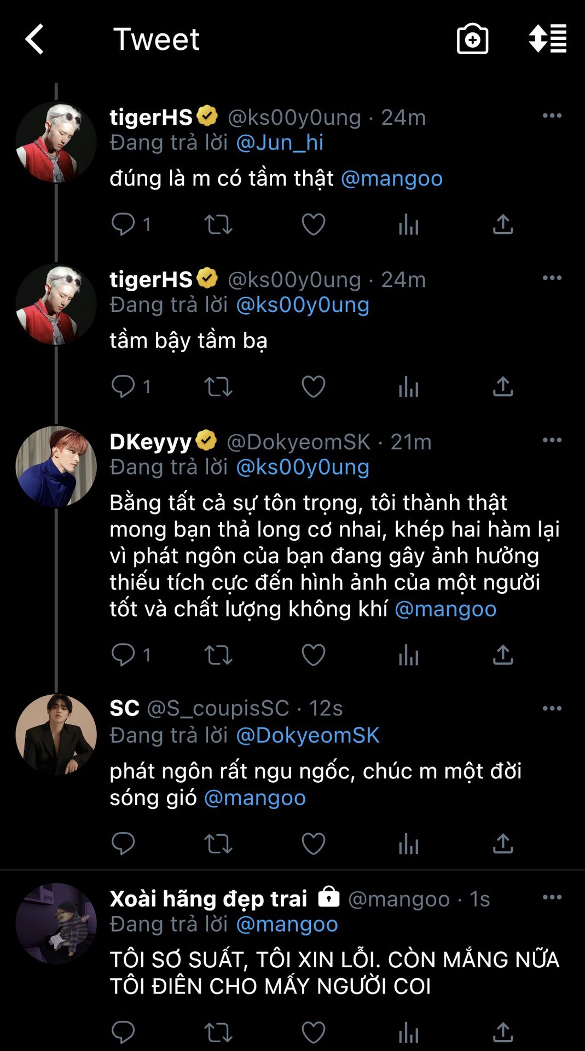
Task: Open more options on first tigerHS tweet
Action: [x=552, y=116]
